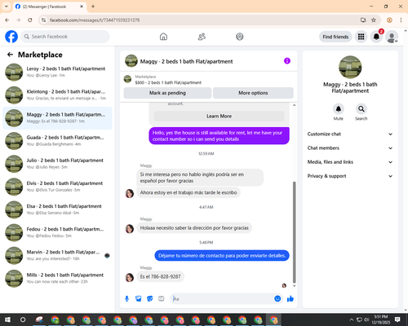
Task: Open the Guada conversation
Action: click(57, 141)
